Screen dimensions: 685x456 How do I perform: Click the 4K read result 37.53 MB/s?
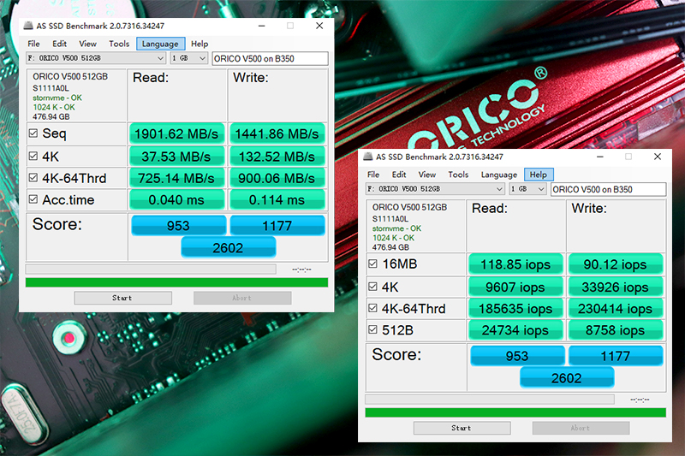coord(176,157)
